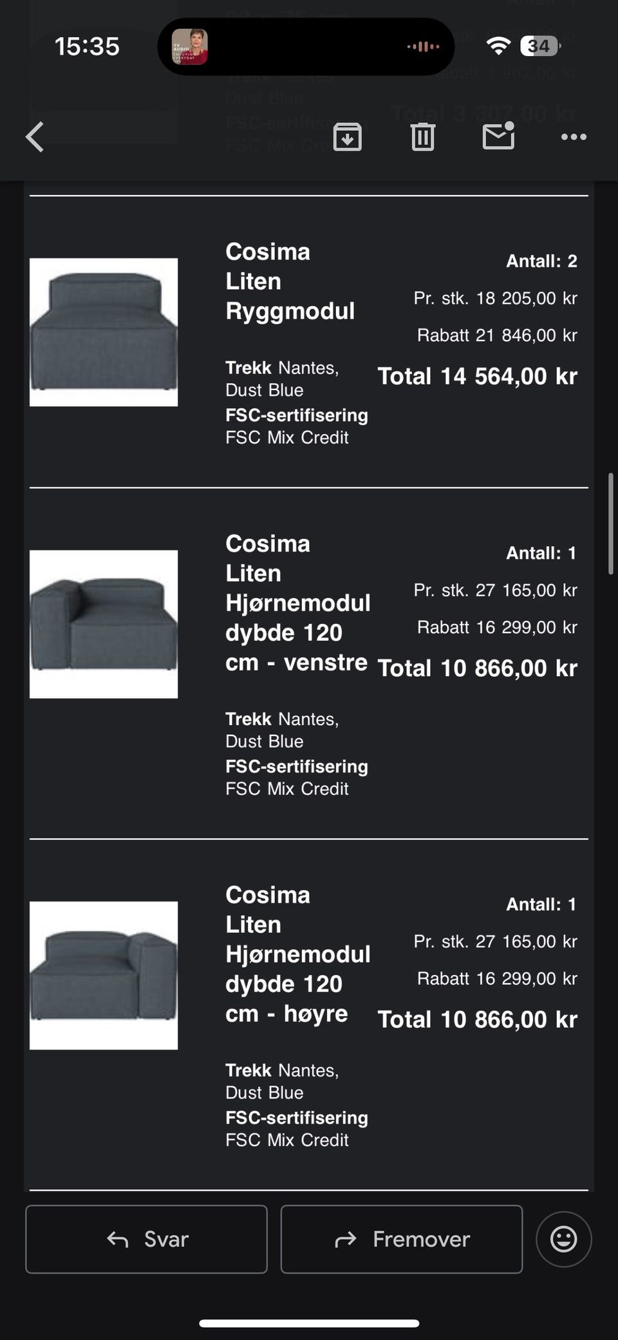This screenshot has height=1340, width=618.
Task: Tap the Hjørnemodul dybde 120 cm høyre title
Action: [x=297, y=954]
